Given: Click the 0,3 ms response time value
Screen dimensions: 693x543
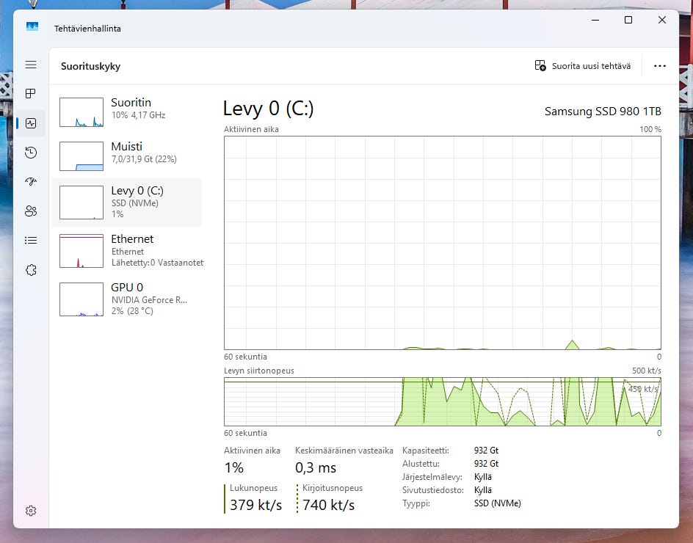Looking at the screenshot, I should (x=316, y=467).
